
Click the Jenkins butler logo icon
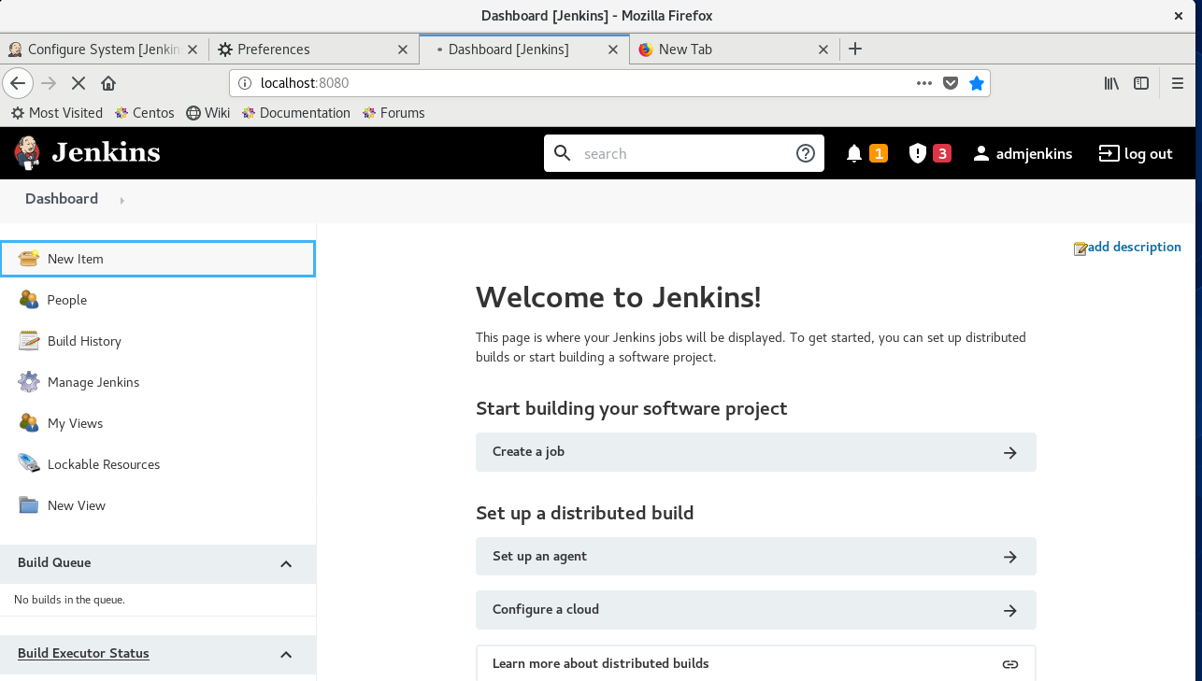point(28,153)
